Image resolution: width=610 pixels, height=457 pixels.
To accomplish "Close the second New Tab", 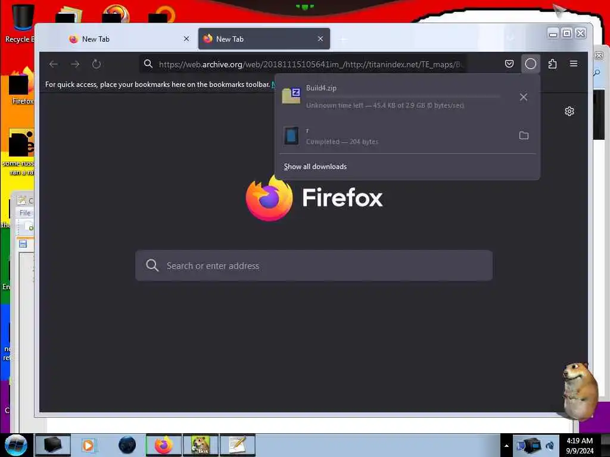I will coord(320,39).
